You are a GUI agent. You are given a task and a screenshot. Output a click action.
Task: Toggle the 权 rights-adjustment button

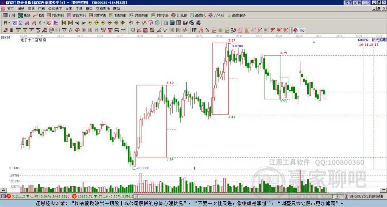pyautogui.click(x=49, y=23)
